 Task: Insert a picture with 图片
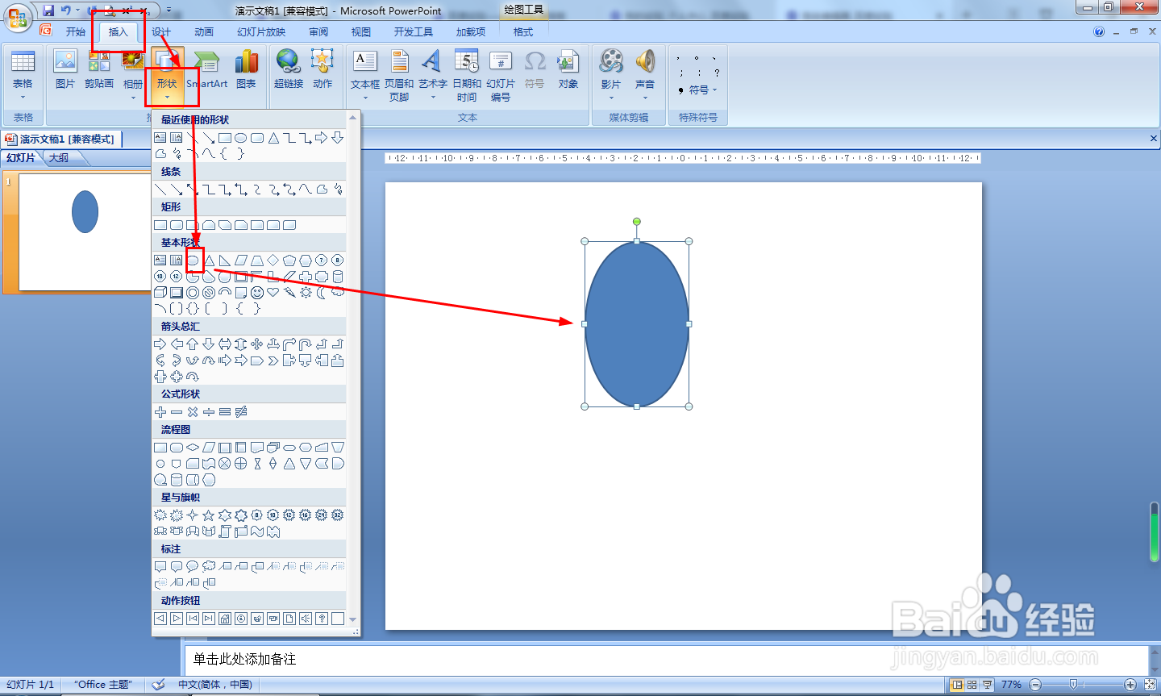[x=65, y=70]
